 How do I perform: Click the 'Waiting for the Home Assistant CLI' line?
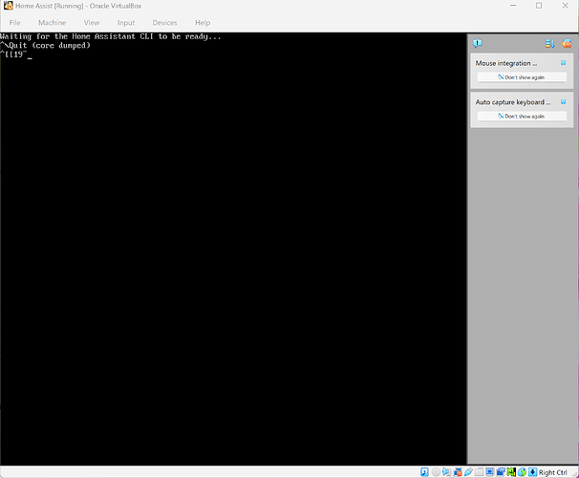[x=111, y=36]
